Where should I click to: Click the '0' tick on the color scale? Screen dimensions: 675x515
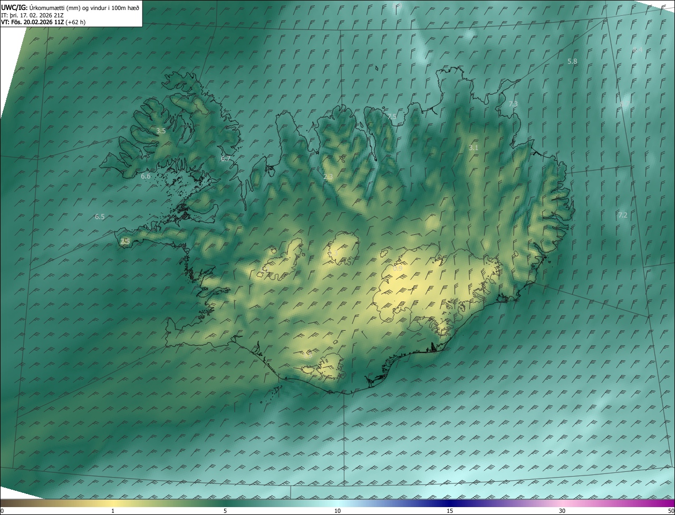pyautogui.click(x=2, y=511)
